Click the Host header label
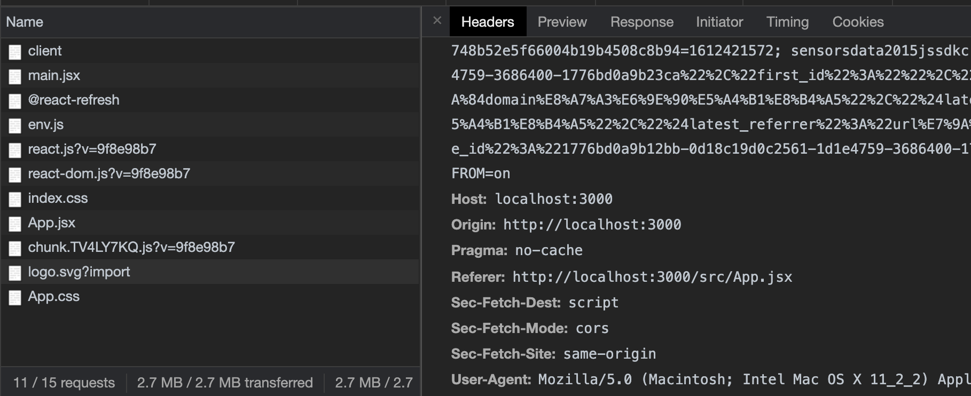The image size is (971, 396). tap(469, 199)
